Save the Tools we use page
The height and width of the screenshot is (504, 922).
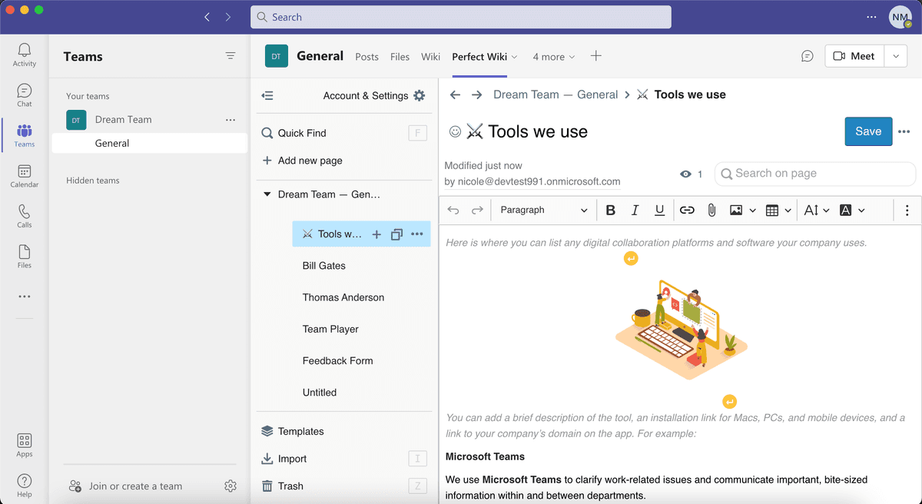point(868,131)
